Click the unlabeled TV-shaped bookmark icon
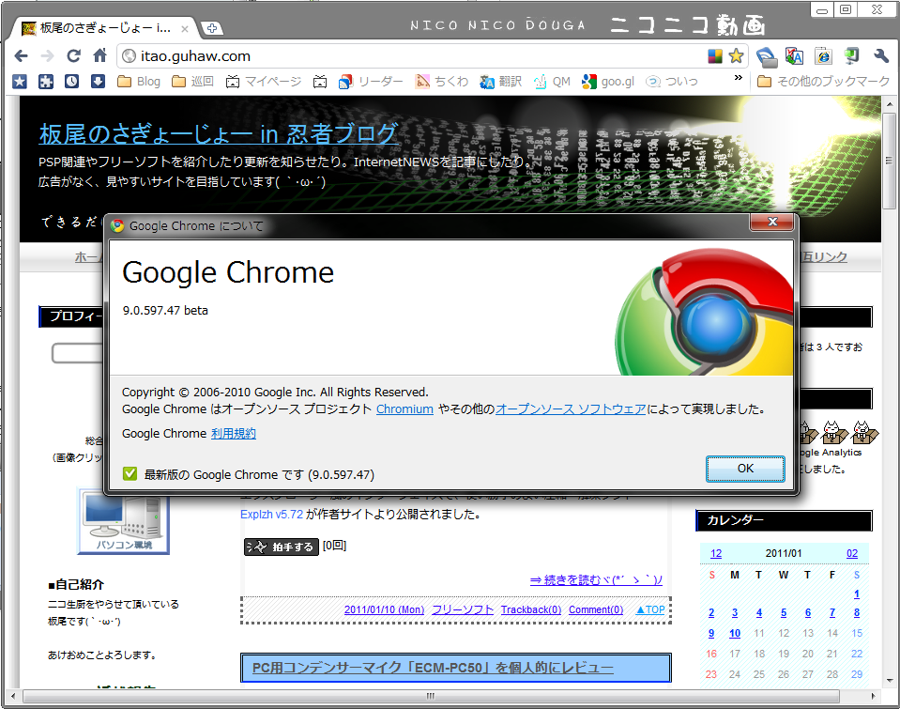The width and height of the screenshot is (900, 709). [x=320, y=82]
